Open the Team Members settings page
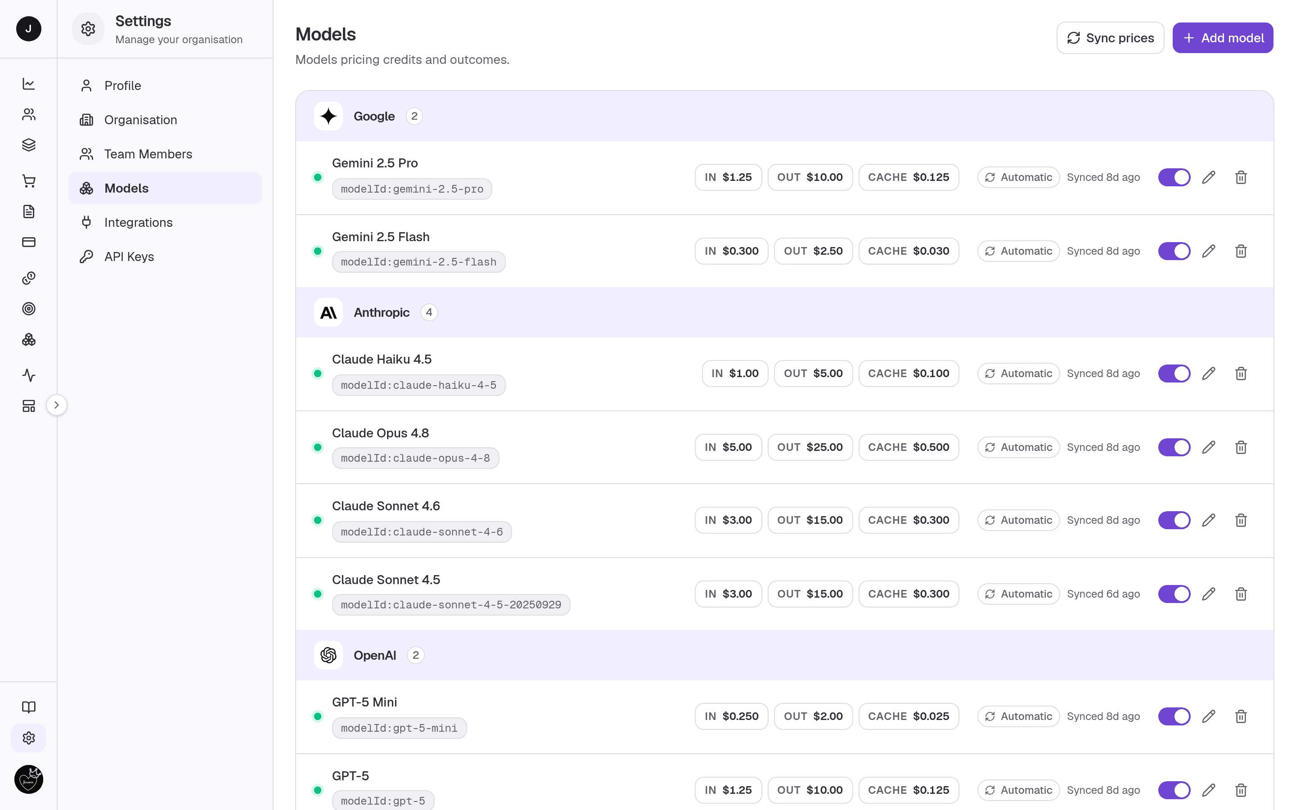Viewport: 1296px width, 810px height. pos(165,154)
